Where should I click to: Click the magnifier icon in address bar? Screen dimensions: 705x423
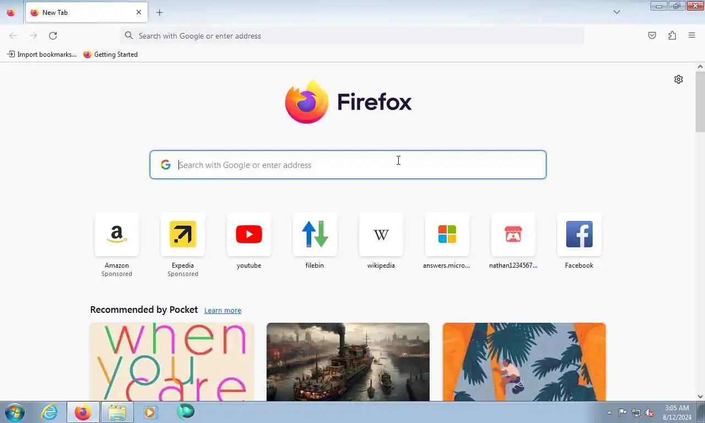(x=129, y=36)
